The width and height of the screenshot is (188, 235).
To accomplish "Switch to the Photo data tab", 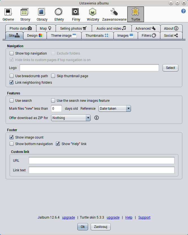I will (21, 28).
